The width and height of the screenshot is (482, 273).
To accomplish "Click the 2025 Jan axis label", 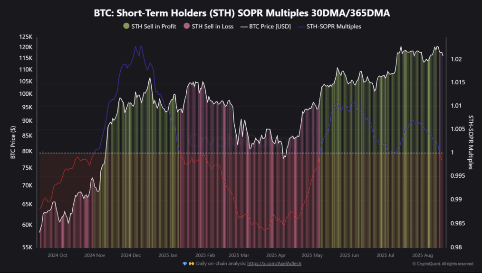I will pyautogui.click(x=168, y=255).
